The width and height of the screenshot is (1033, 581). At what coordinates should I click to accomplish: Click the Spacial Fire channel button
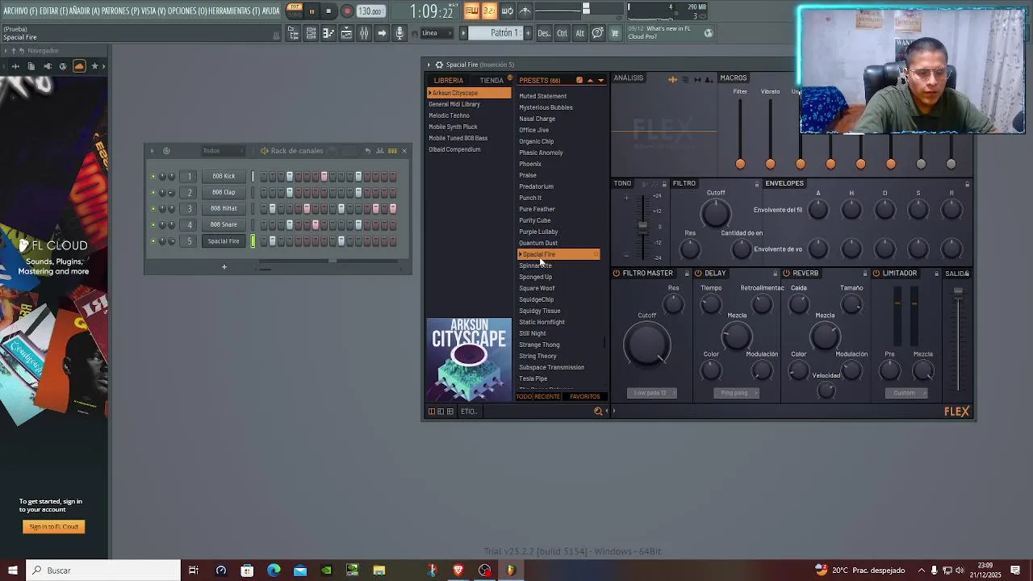[x=224, y=240]
